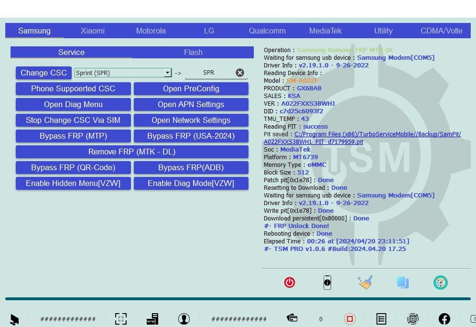Image resolution: width=476 pixels, height=327 pixels.
Task: Clear the log using the broom icon
Action: 365,282
